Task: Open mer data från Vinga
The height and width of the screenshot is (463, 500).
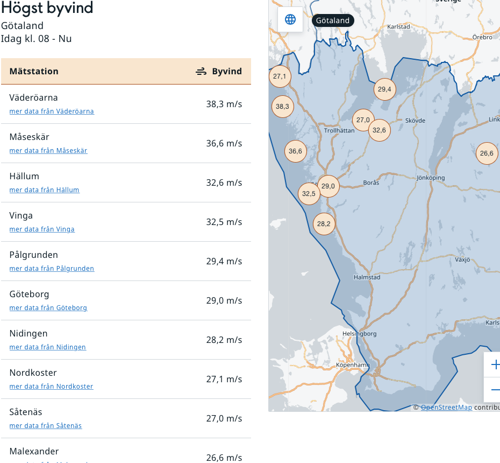Action: tap(42, 229)
